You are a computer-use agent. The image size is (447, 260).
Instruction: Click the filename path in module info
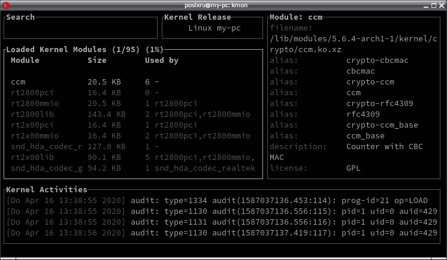point(354,44)
